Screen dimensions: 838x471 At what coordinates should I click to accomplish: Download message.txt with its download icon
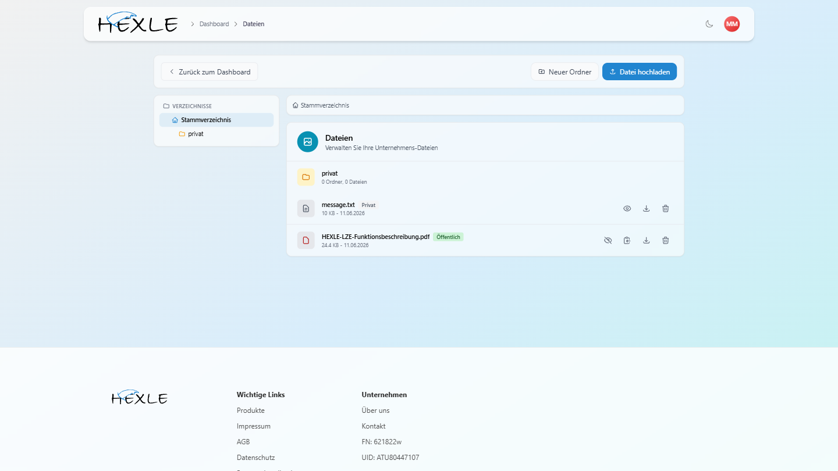pos(646,208)
